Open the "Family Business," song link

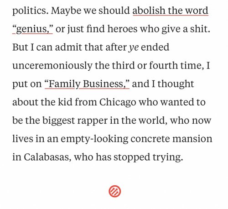(87, 84)
